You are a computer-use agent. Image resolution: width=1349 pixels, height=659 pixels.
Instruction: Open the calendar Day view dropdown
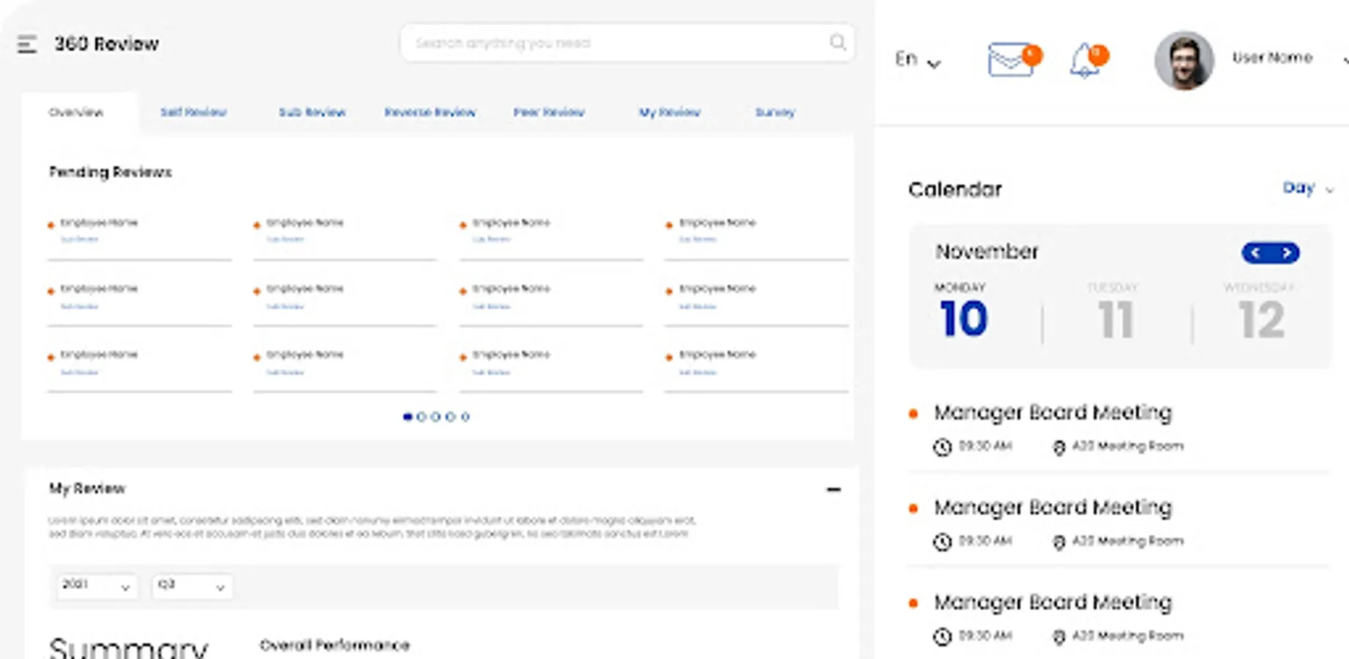1307,189
